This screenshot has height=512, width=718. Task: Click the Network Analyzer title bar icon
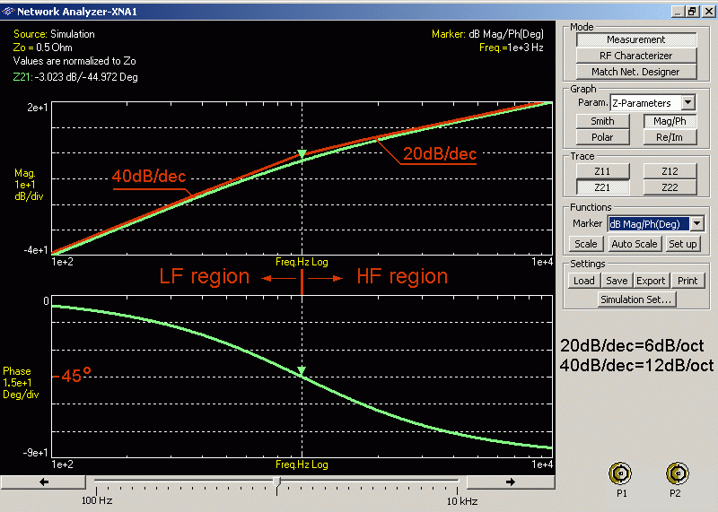[x=8, y=11]
